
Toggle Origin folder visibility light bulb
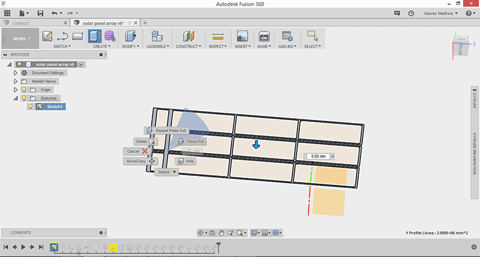24,89
